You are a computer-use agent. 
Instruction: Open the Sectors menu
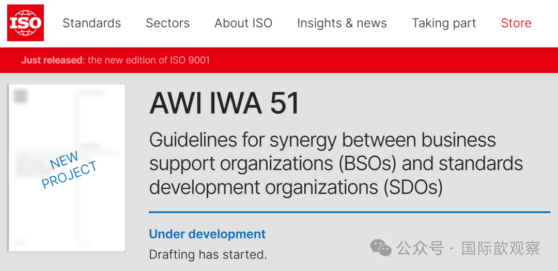tap(167, 23)
